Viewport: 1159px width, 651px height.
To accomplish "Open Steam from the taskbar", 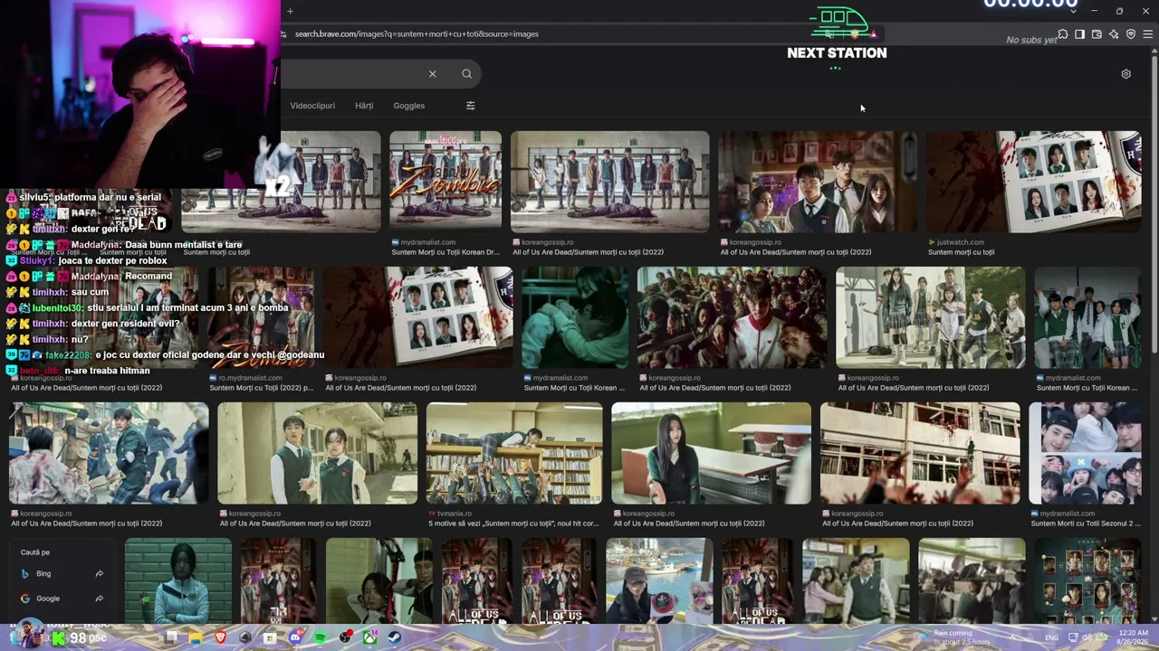I will point(396,637).
